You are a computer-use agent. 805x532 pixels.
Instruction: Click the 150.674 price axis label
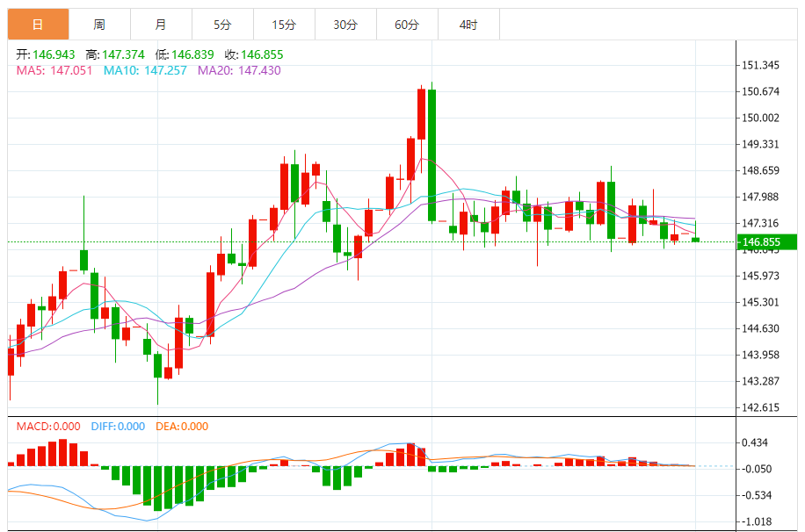[x=760, y=91]
